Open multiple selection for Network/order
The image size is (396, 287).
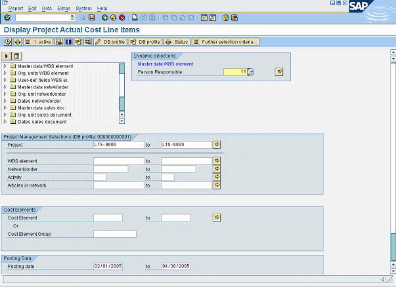[217, 169]
